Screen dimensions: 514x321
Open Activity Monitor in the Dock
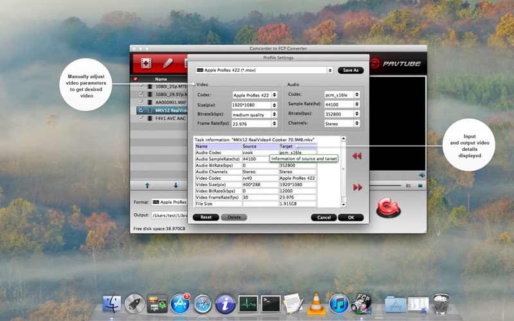[248, 304]
